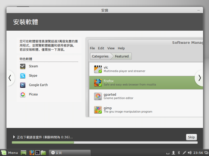Image resolution: width=209 pixels, height=156 pixels.
Task: Click the GIMP application icon
Action: [98, 110]
